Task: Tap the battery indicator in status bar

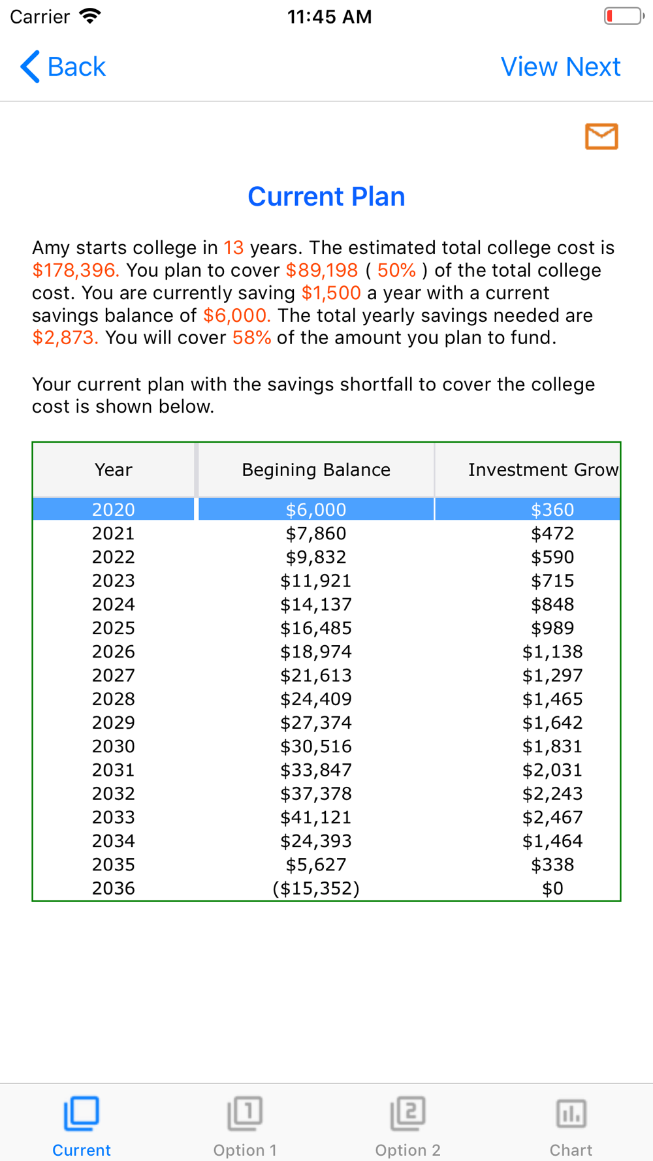Action: [624, 16]
